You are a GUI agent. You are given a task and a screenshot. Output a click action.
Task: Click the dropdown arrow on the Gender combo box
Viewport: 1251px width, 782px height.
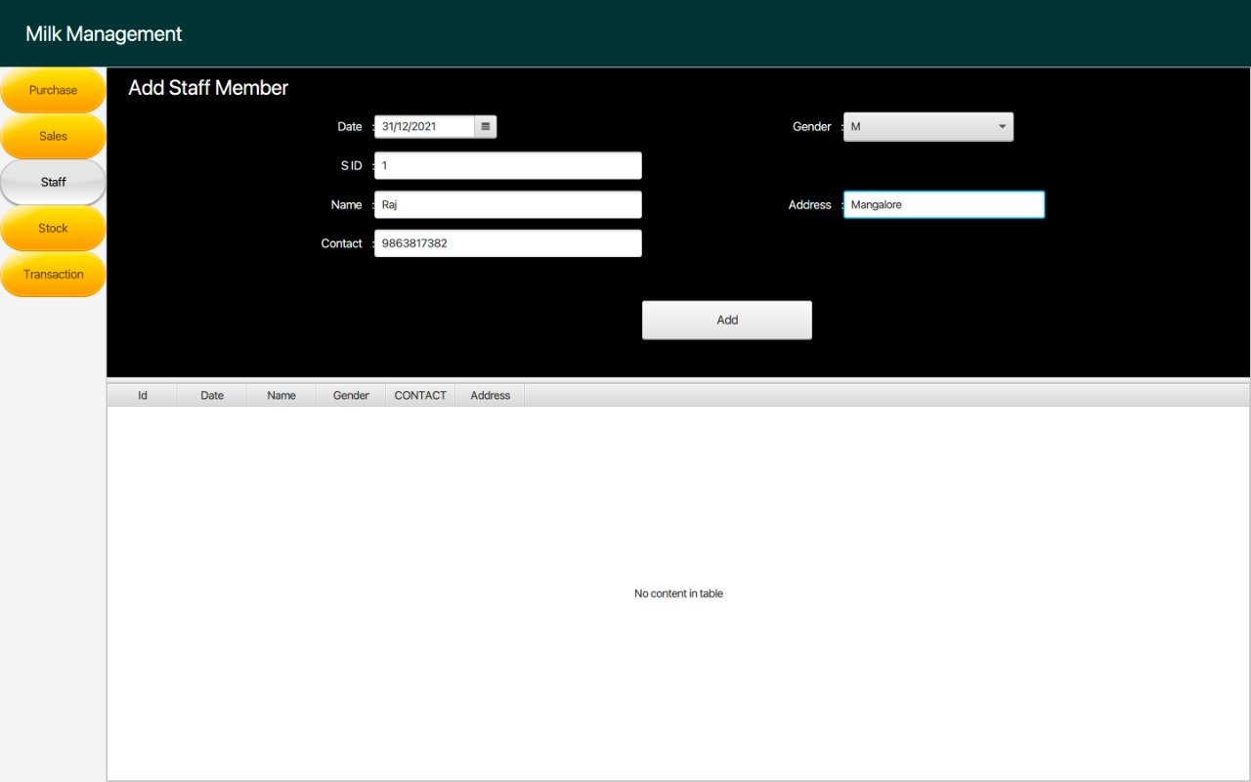1001,126
